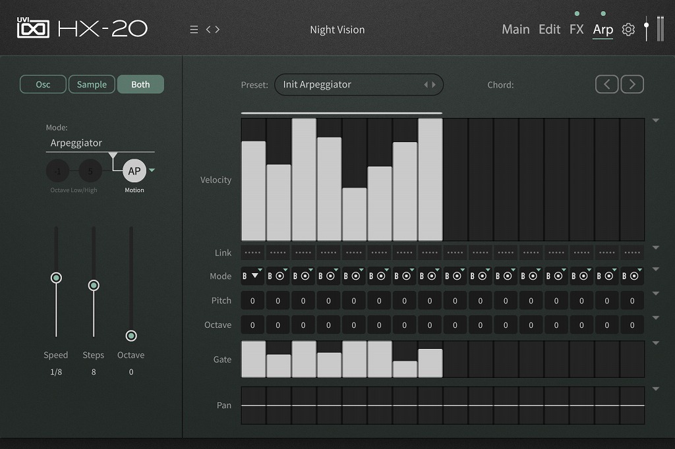Go to next chord with right arrow
This screenshot has width=675, height=449.
(632, 84)
